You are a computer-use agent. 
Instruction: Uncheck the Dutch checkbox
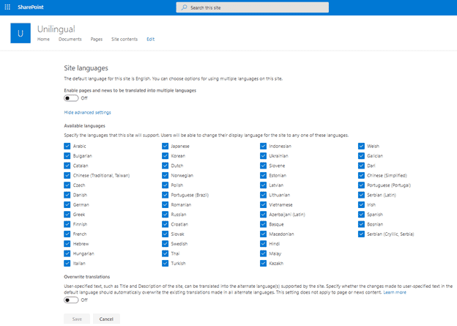[166, 166]
